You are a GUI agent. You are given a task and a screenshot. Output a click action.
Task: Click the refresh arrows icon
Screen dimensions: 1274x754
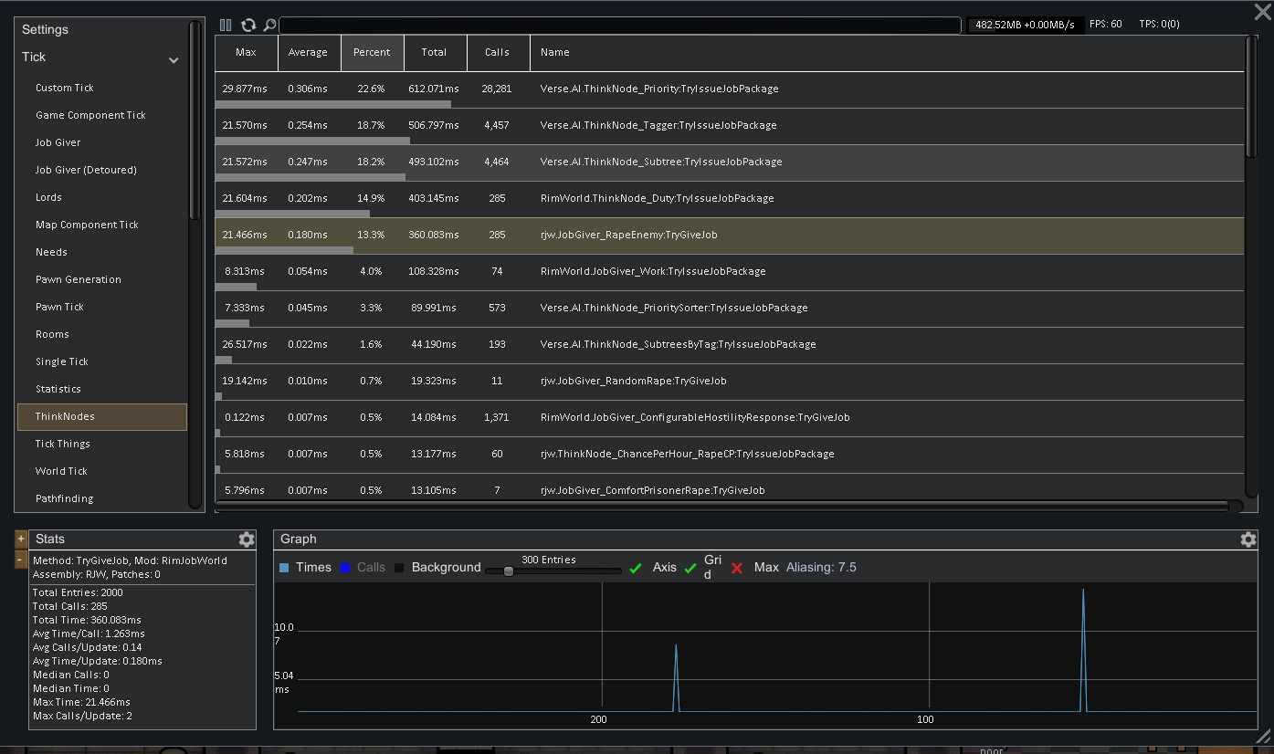click(x=248, y=25)
